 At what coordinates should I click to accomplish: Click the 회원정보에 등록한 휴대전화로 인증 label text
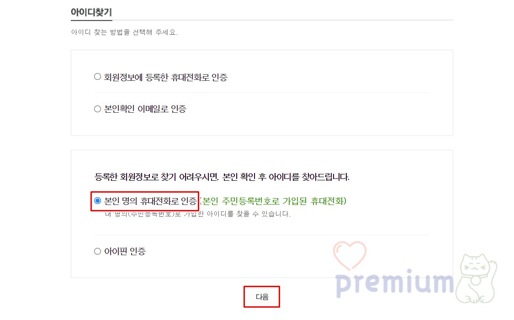pyautogui.click(x=165, y=77)
